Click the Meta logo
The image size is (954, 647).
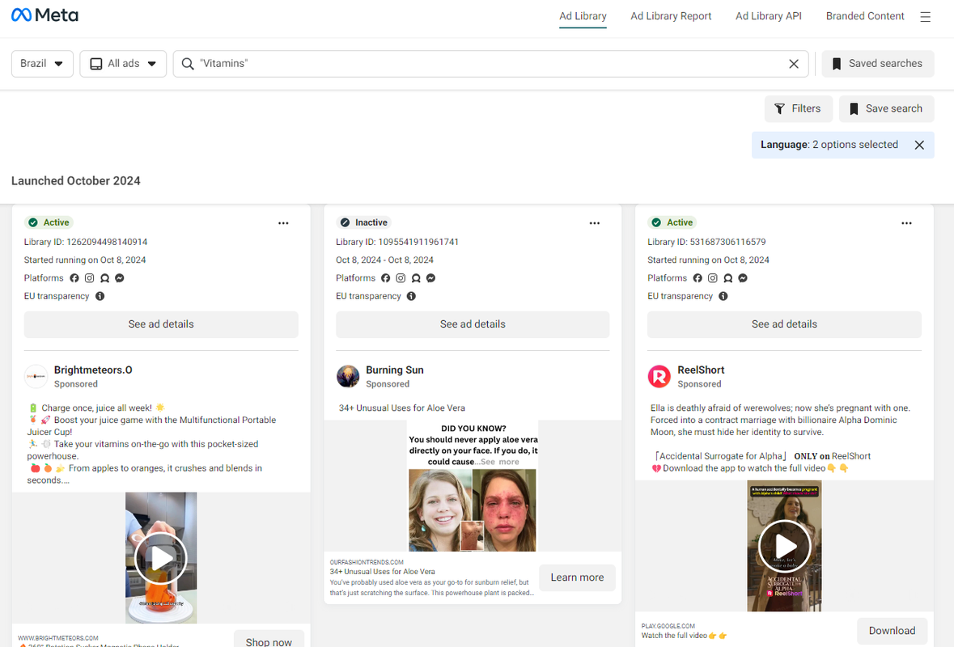click(x=45, y=15)
